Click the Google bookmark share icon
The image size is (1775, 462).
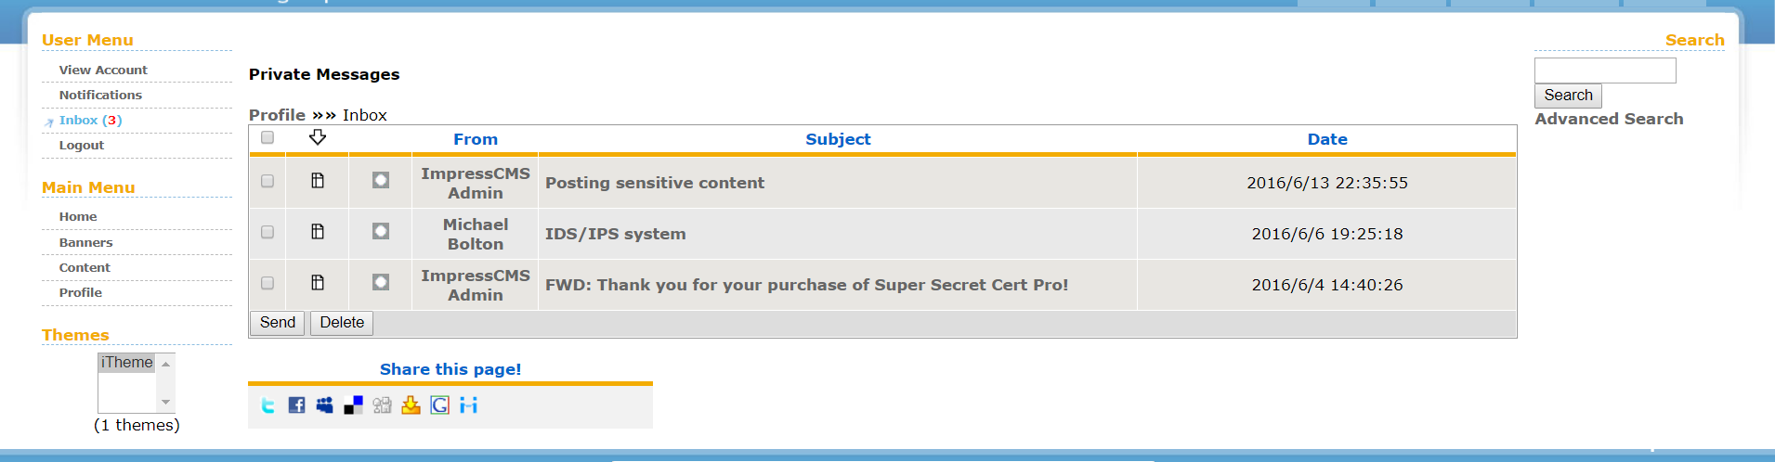pyautogui.click(x=439, y=405)
